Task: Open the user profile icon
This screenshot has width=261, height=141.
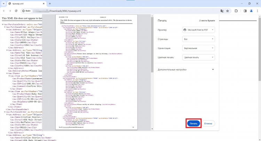Action: pyautogui.click(x=251, y=11)
